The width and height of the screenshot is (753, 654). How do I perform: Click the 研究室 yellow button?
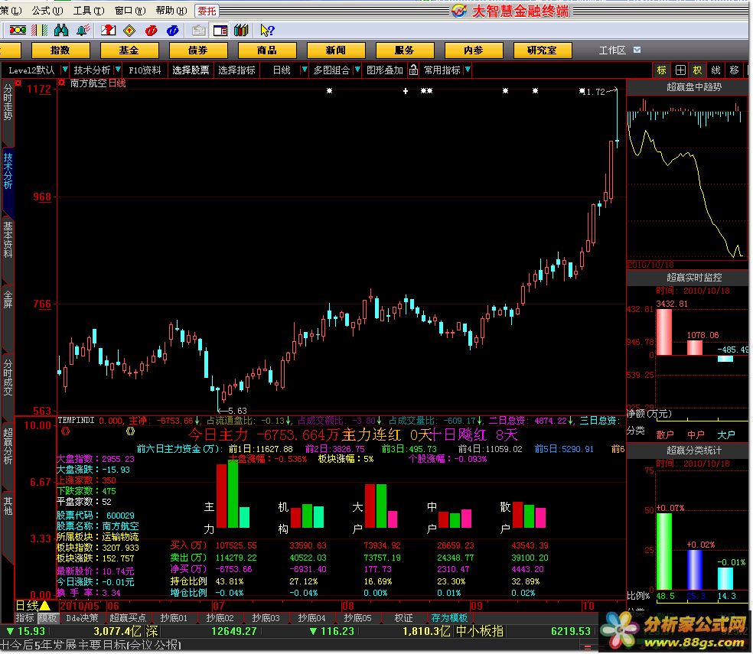543,50
